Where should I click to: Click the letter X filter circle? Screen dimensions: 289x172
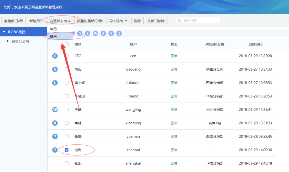click(x=103, y=33)
